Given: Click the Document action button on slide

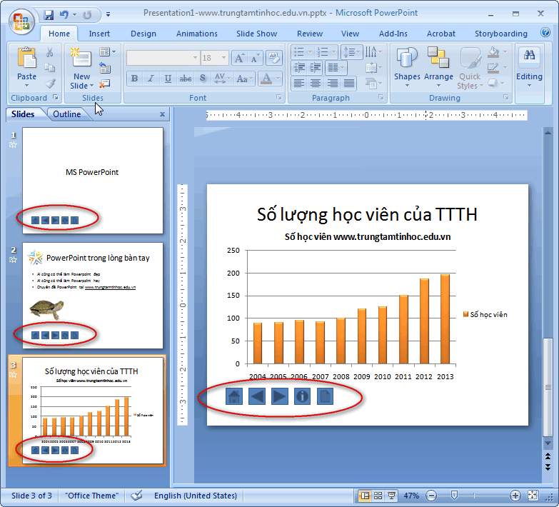Looking at the screenshot, I should tap(325, 396).
